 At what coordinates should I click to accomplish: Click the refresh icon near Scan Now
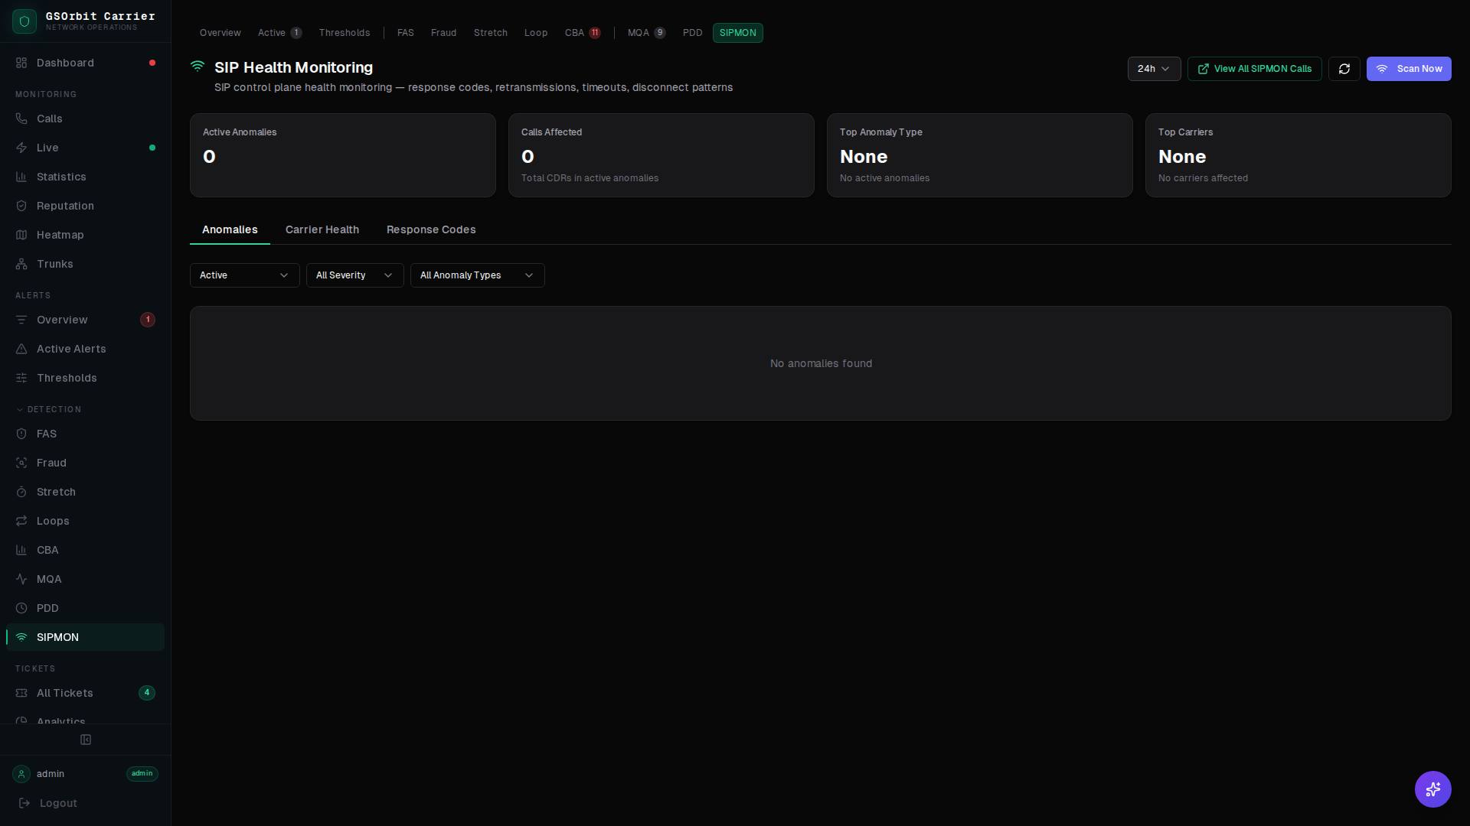click(x=1344, y=69)
